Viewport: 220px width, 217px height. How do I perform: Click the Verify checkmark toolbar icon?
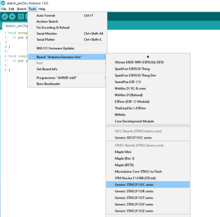[x=5, y=17]
